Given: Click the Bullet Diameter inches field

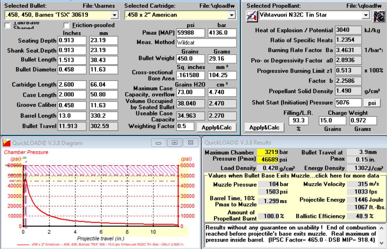Looking at the screenshot, I should pyautogui.click(x=72, y=69).
